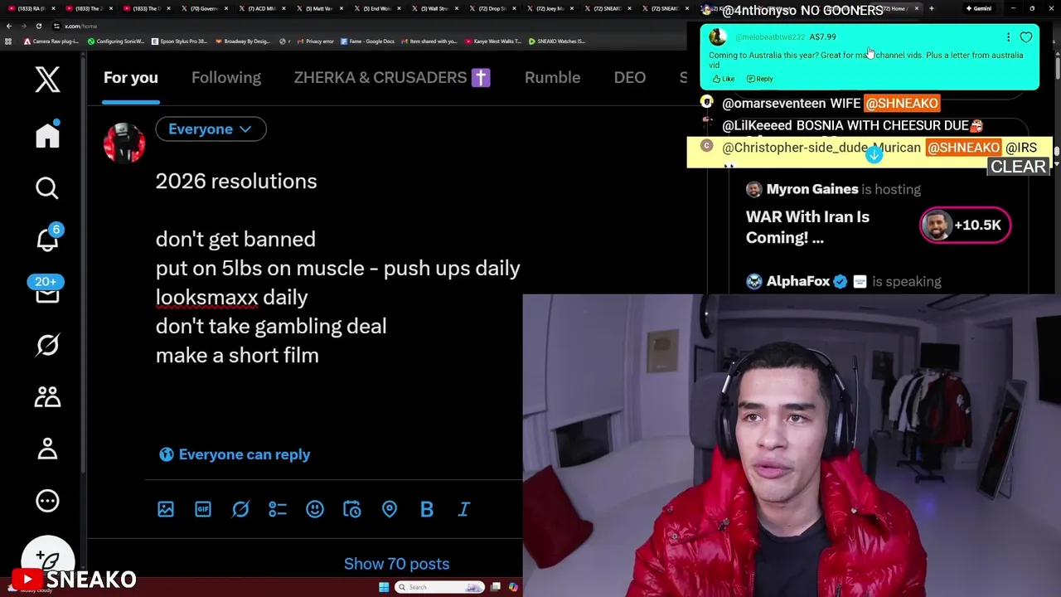This screenshot has width=1061, height=597.
Task: Open Task View on the taskbar
Action: 496,587
